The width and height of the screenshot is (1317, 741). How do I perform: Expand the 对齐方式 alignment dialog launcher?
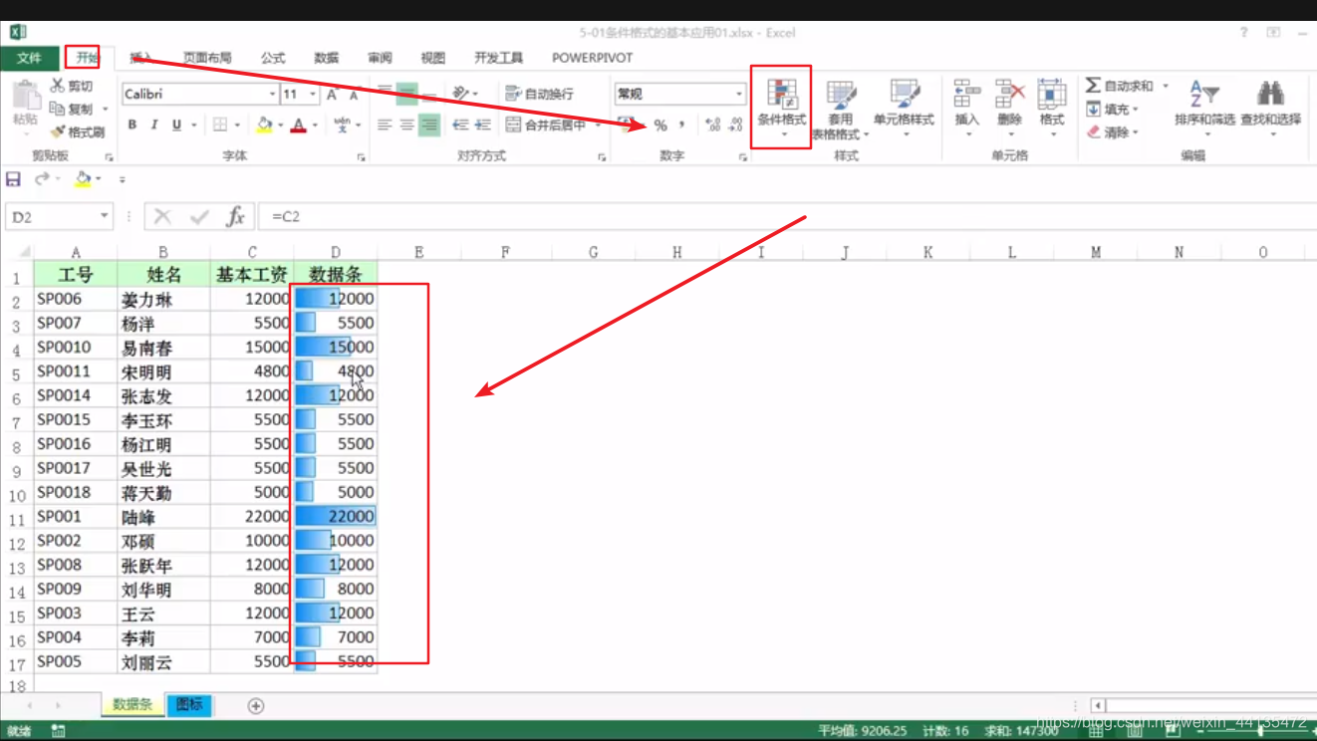602,156
